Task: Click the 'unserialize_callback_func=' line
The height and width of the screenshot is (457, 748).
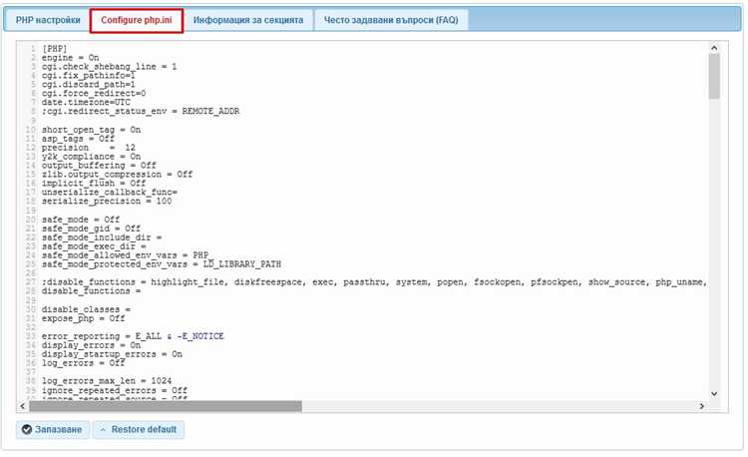Action: [110, 193]
